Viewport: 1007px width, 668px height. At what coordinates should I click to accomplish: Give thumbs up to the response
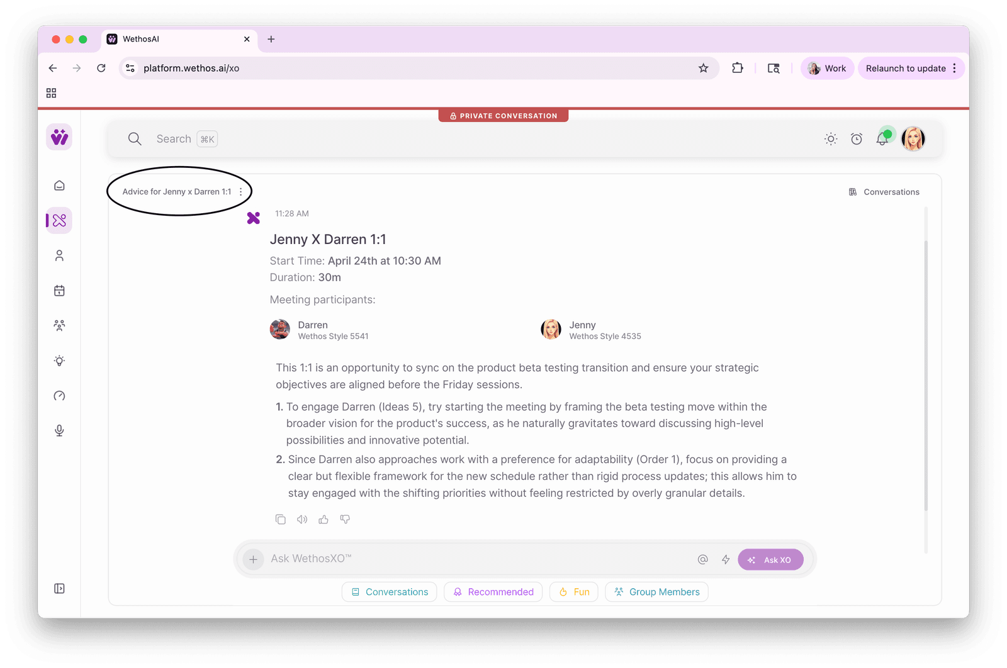[323, 520]
